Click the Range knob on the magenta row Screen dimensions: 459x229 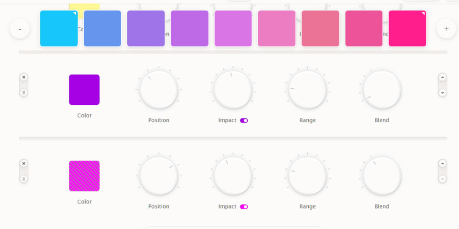[x=307, y=176]
